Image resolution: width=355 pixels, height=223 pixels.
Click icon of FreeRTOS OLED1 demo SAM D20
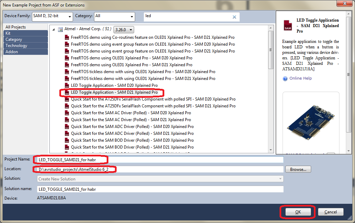tap(67, 58)
